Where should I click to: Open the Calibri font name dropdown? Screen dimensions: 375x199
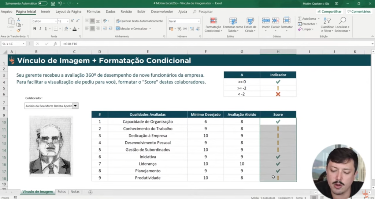click(56, 21)
